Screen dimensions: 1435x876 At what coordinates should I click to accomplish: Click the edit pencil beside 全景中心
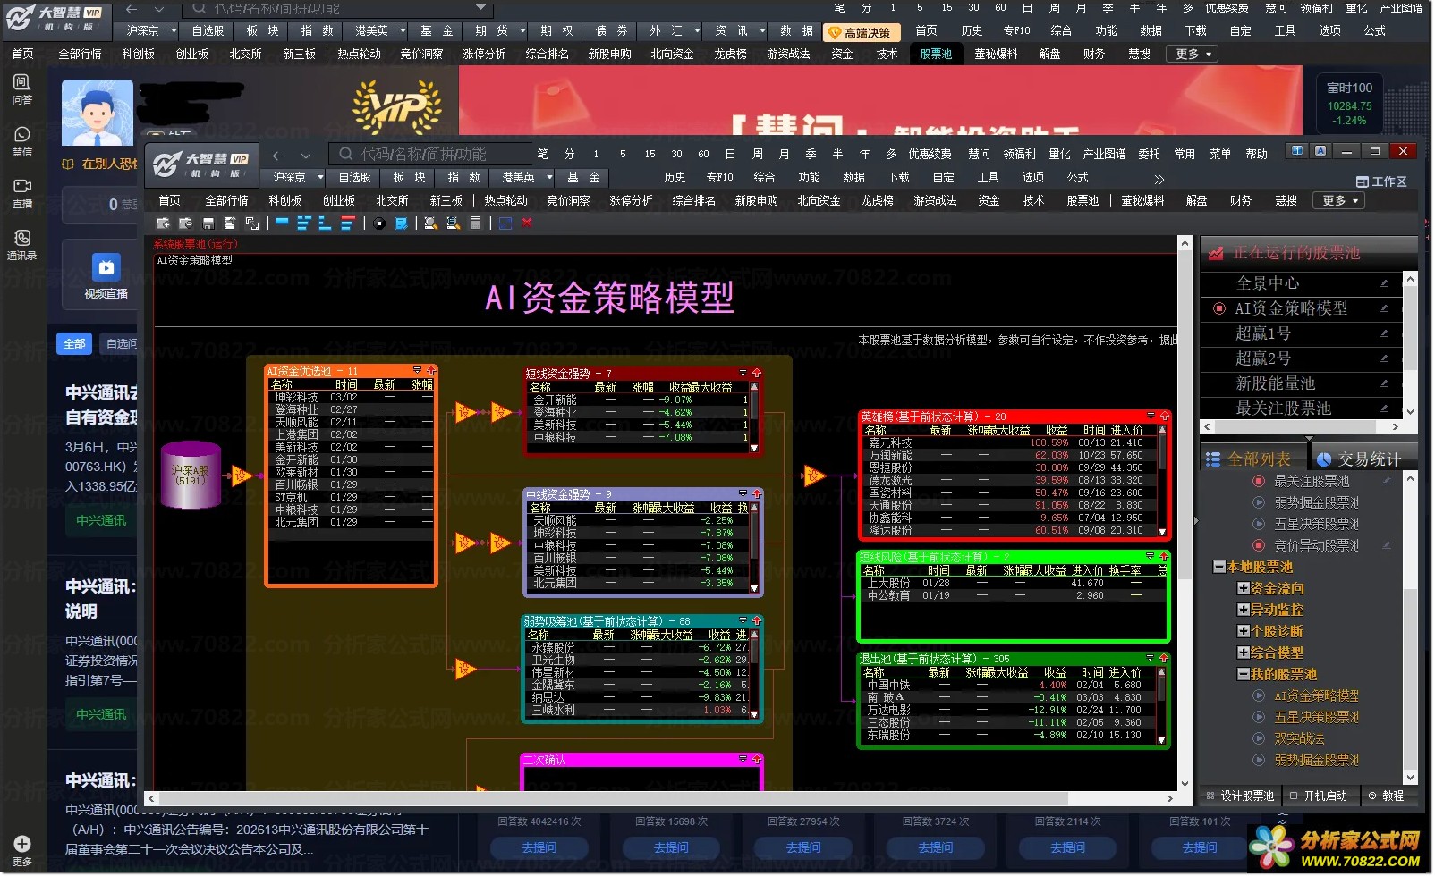1384,283
